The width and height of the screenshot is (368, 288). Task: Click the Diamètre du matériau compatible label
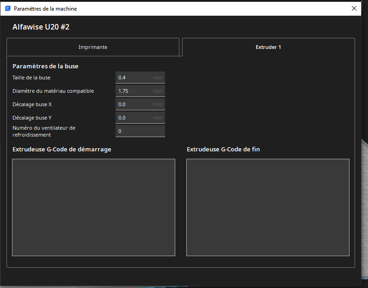click(x=53, y=91)
